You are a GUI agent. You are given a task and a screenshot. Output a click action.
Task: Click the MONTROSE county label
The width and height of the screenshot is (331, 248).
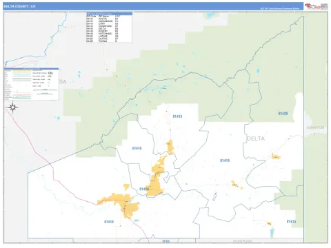tap(242, 241)
